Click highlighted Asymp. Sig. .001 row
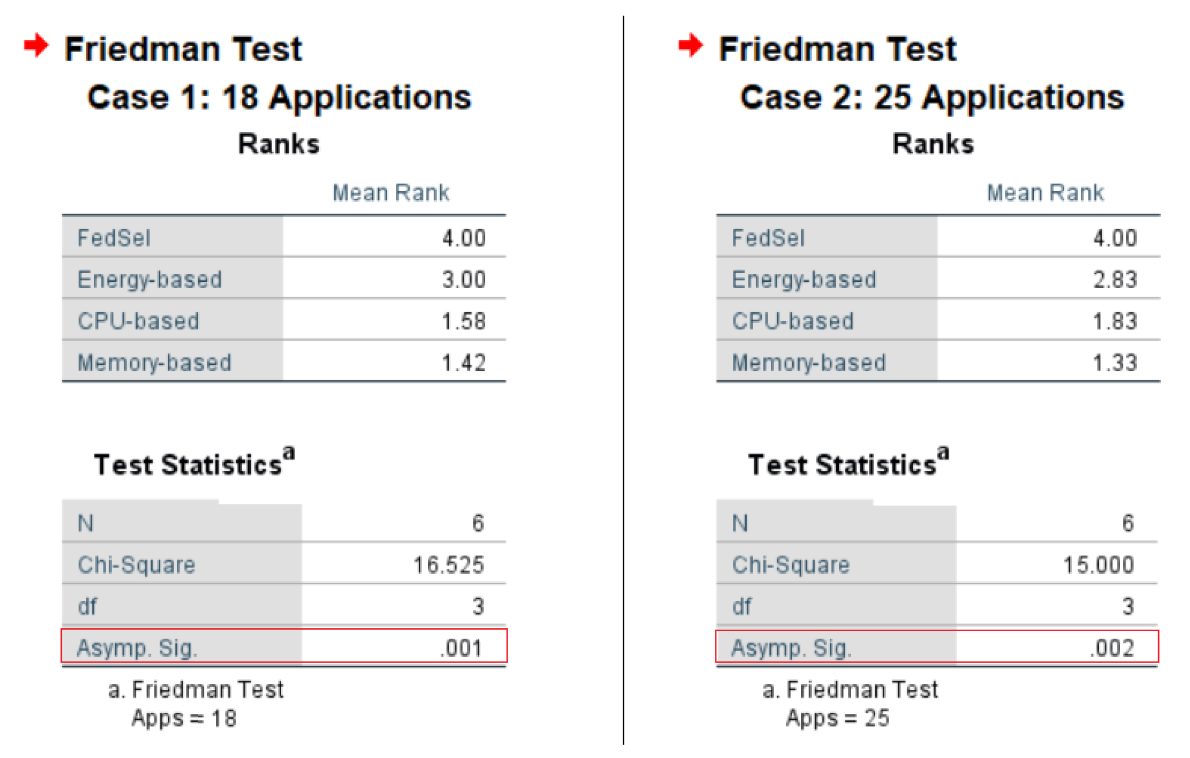Viewport: 1190px width, 758px height. (284, 646)
